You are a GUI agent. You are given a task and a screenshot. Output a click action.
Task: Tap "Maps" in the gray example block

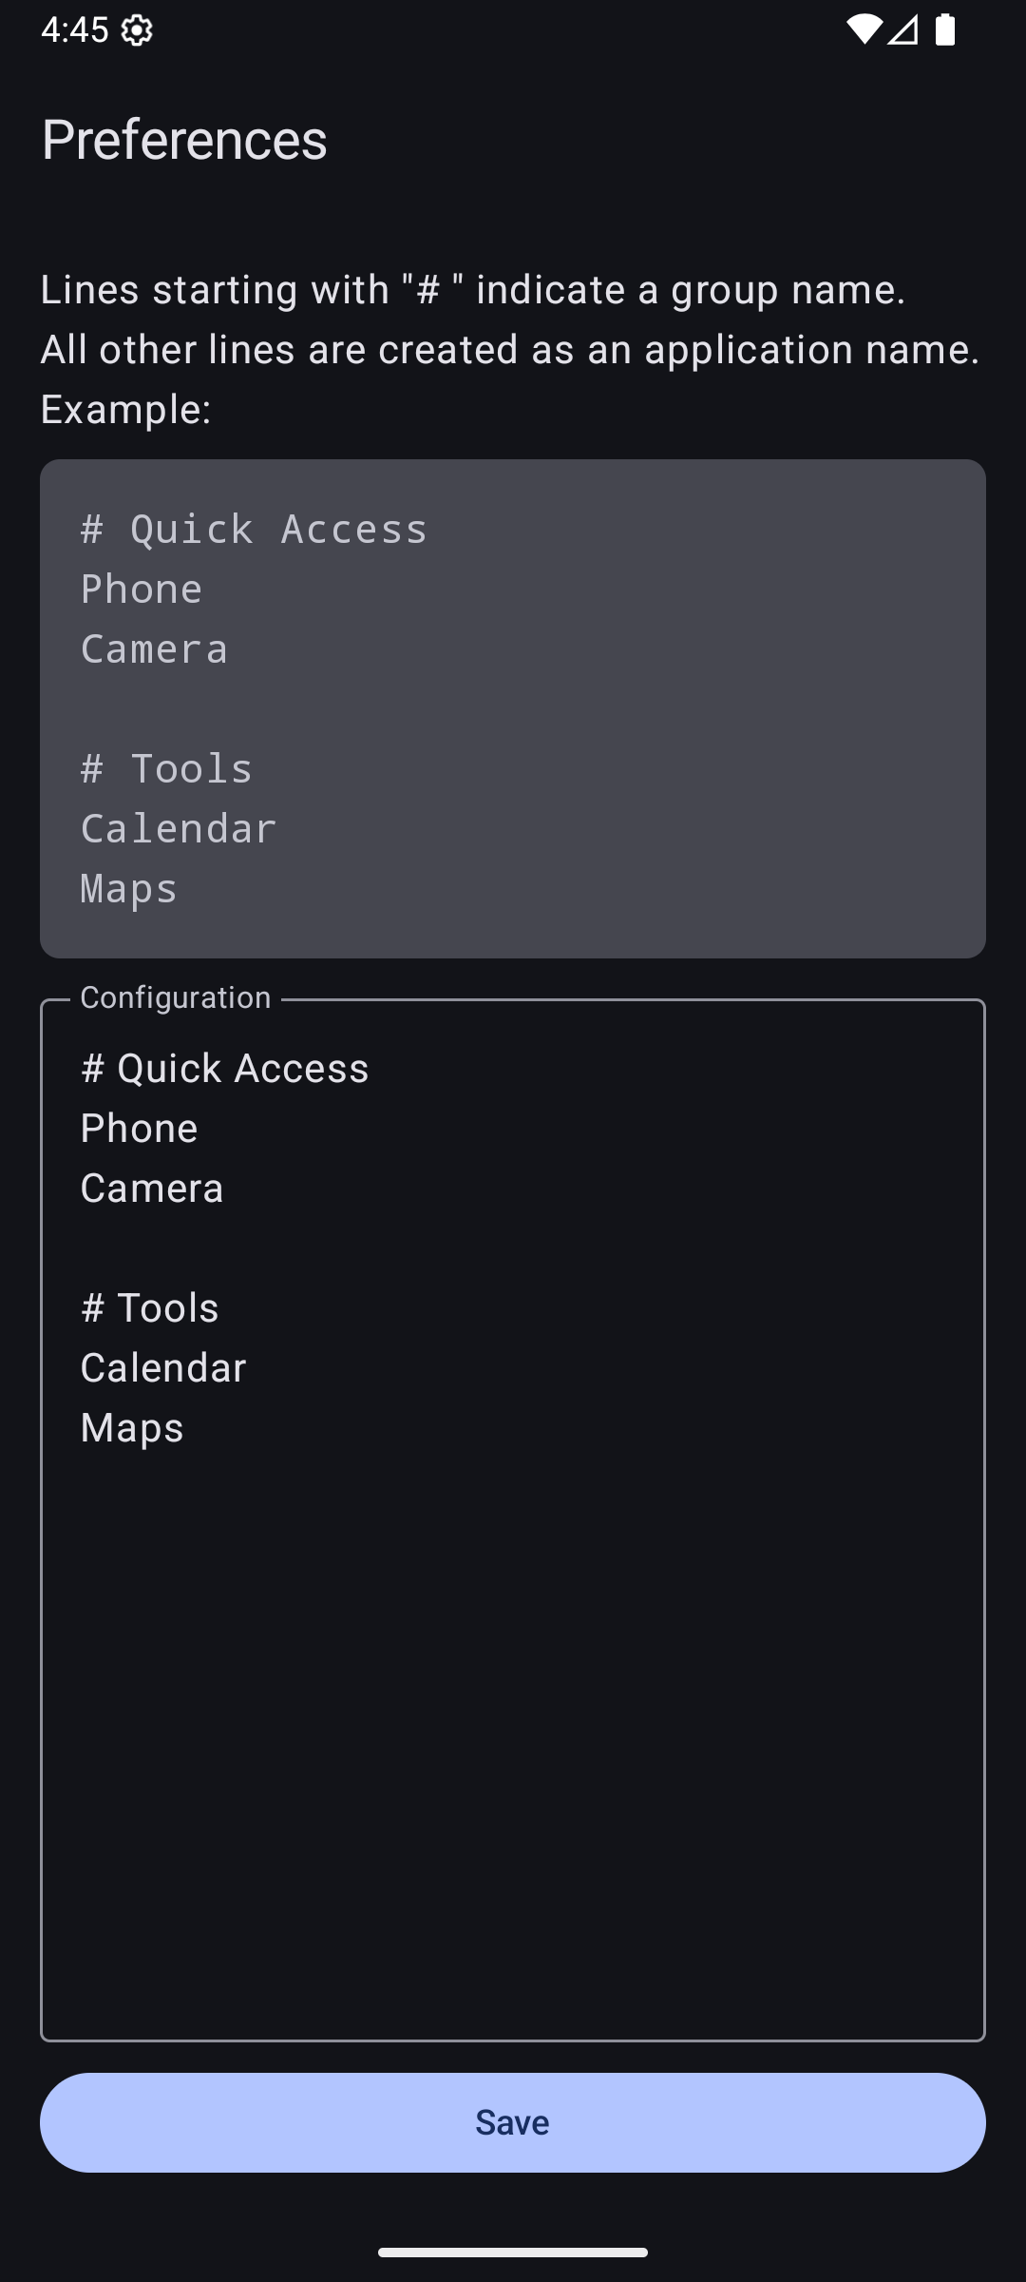coord(129,889)
